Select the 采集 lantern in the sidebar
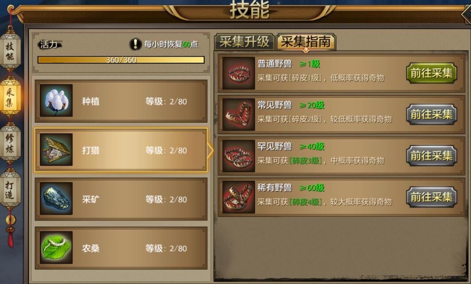 point(10,97)
